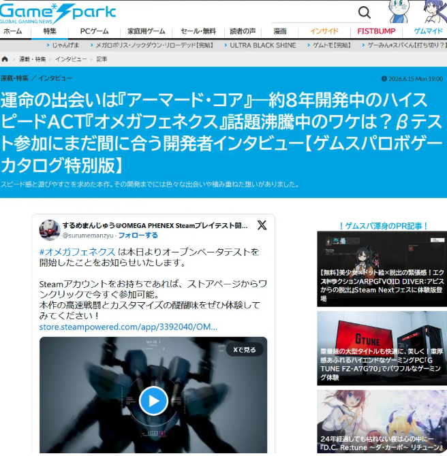Click the Game*Spark logo
Image resolution: width=447 pixels, height=456 pixels.
point(58,13)
